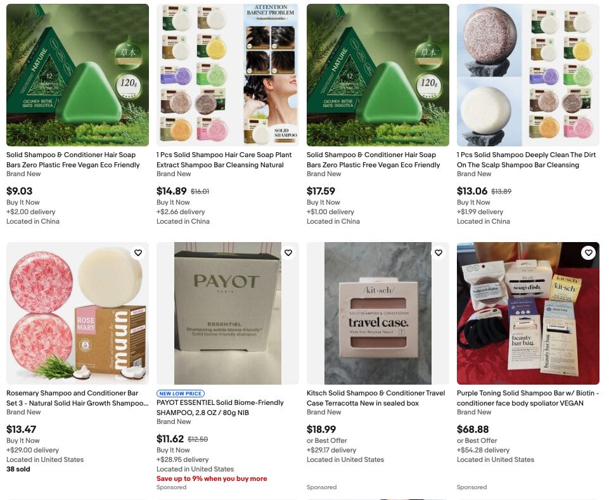The image size is (609, 500).
Task: Open 1 Pcs Solid Shampoo Deeply Clean listing
Action: (526, 160)
